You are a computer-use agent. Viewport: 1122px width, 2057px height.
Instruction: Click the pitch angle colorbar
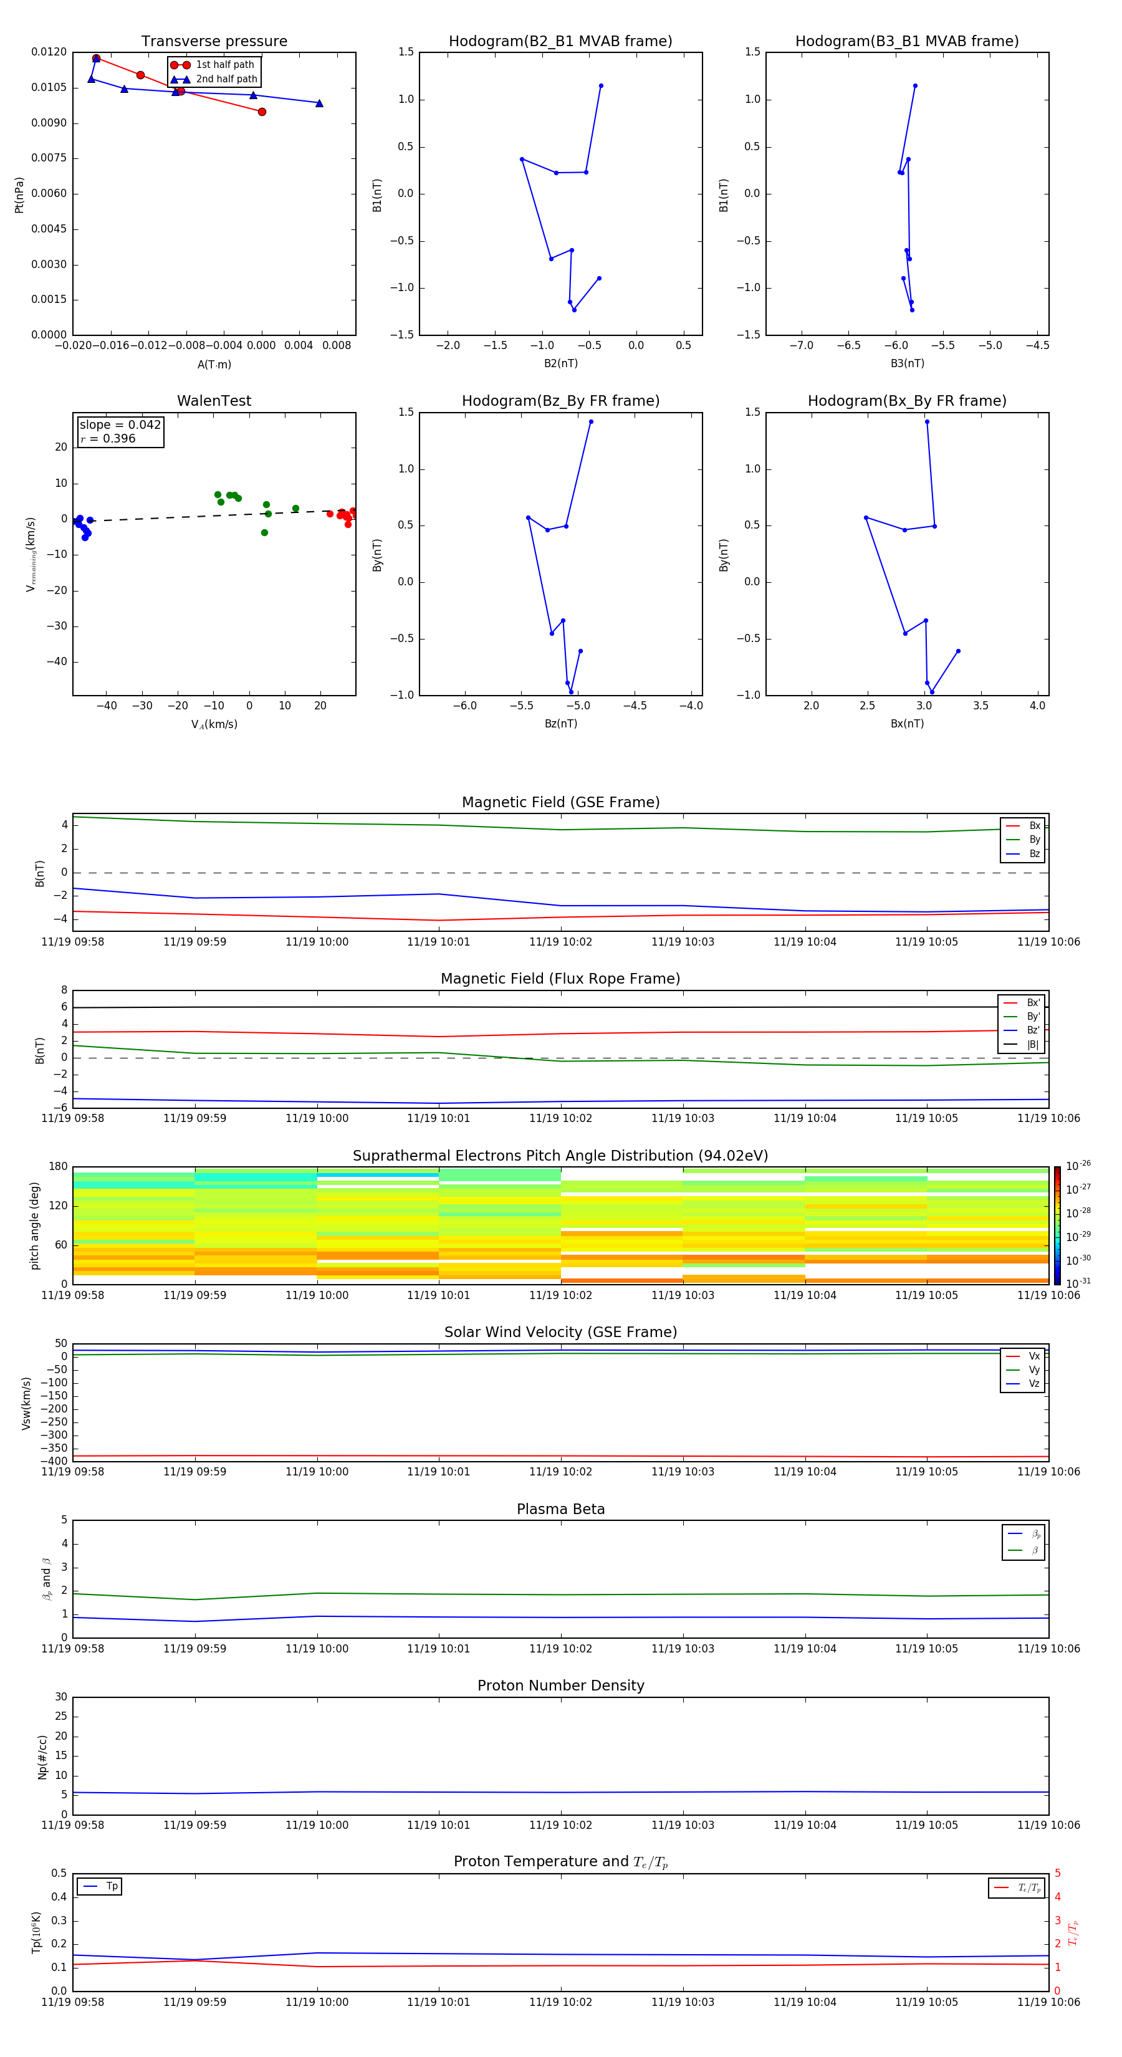(1057, 1225)
